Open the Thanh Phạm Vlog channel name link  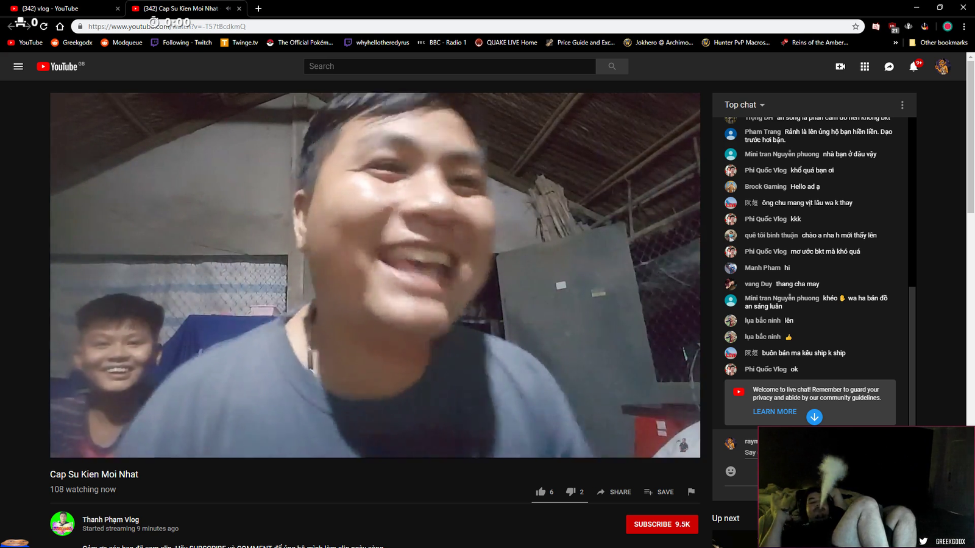click(x=111, y=519)
